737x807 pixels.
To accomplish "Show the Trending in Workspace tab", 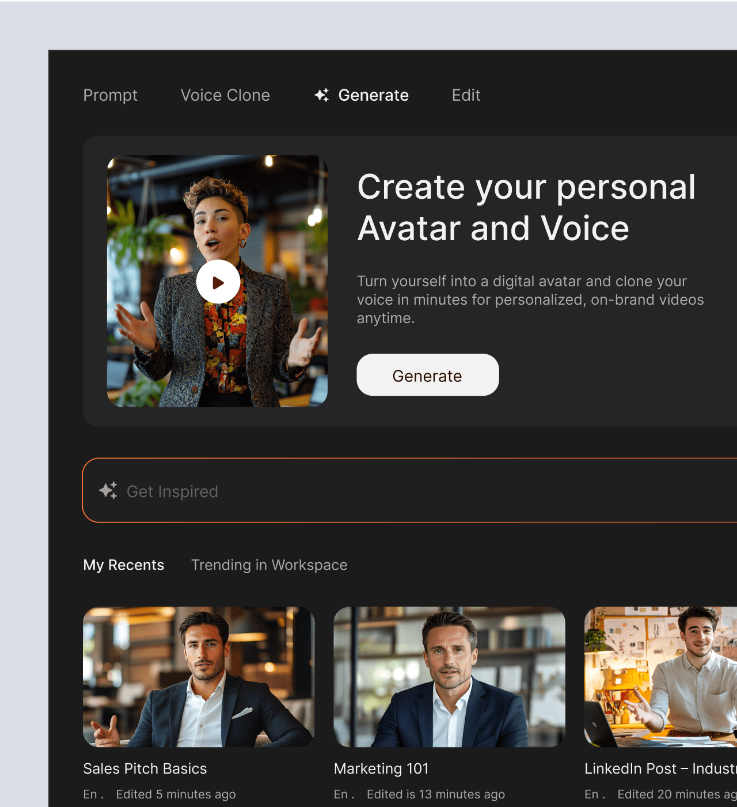I will coord(269,565).
